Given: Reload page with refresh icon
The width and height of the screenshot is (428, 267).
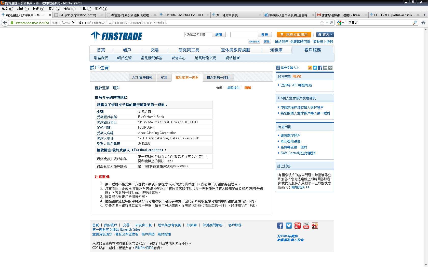Looking at the screenshot, I should tap(331, 23).
